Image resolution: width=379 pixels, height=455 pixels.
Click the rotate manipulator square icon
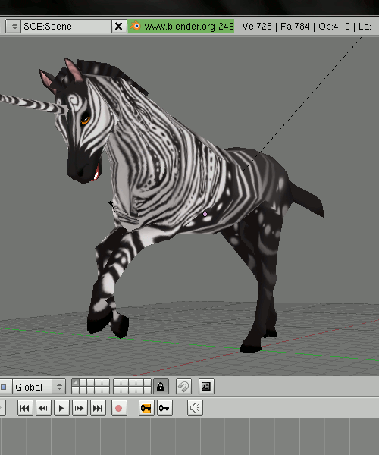pyautogui.click(x=4, y=387)
